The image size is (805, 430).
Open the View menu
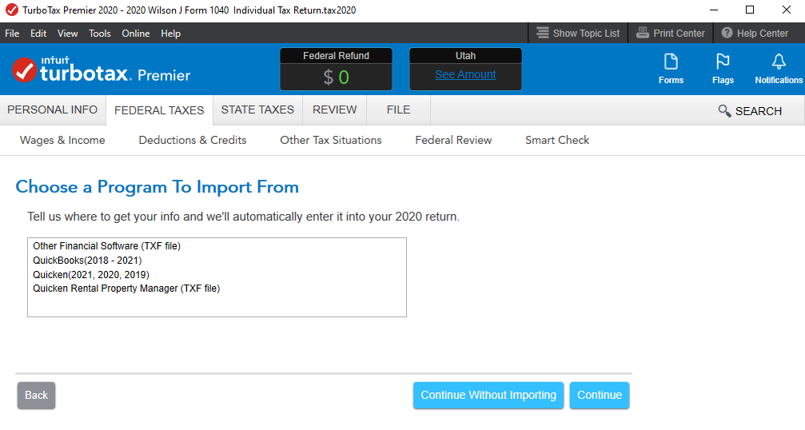(67, 34)
